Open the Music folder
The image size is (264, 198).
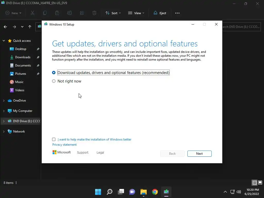pos(19,82)
